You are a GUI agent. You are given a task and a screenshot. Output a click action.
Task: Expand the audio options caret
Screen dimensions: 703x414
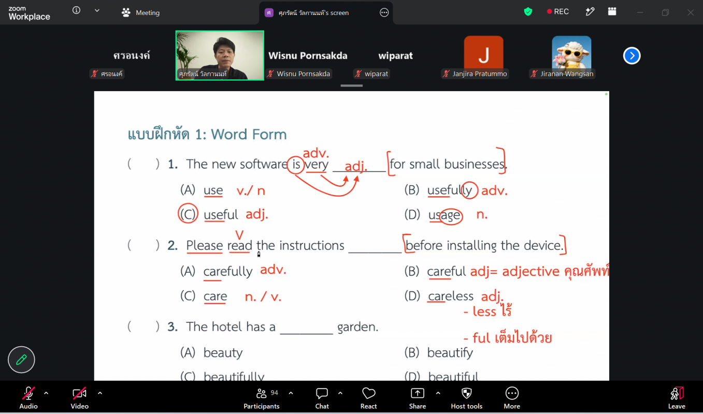tap(46, 393)
